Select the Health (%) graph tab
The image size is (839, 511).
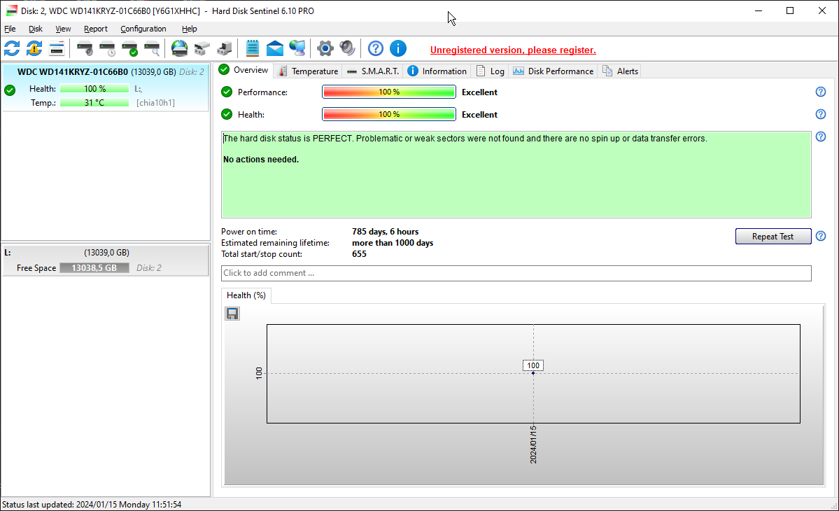coord(246,295)
